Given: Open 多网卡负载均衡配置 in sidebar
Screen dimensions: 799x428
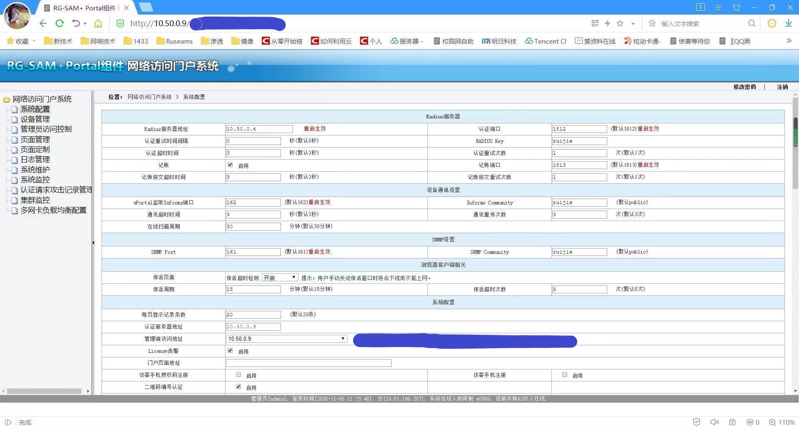Looking at the screenshot, I should point(53,210).
